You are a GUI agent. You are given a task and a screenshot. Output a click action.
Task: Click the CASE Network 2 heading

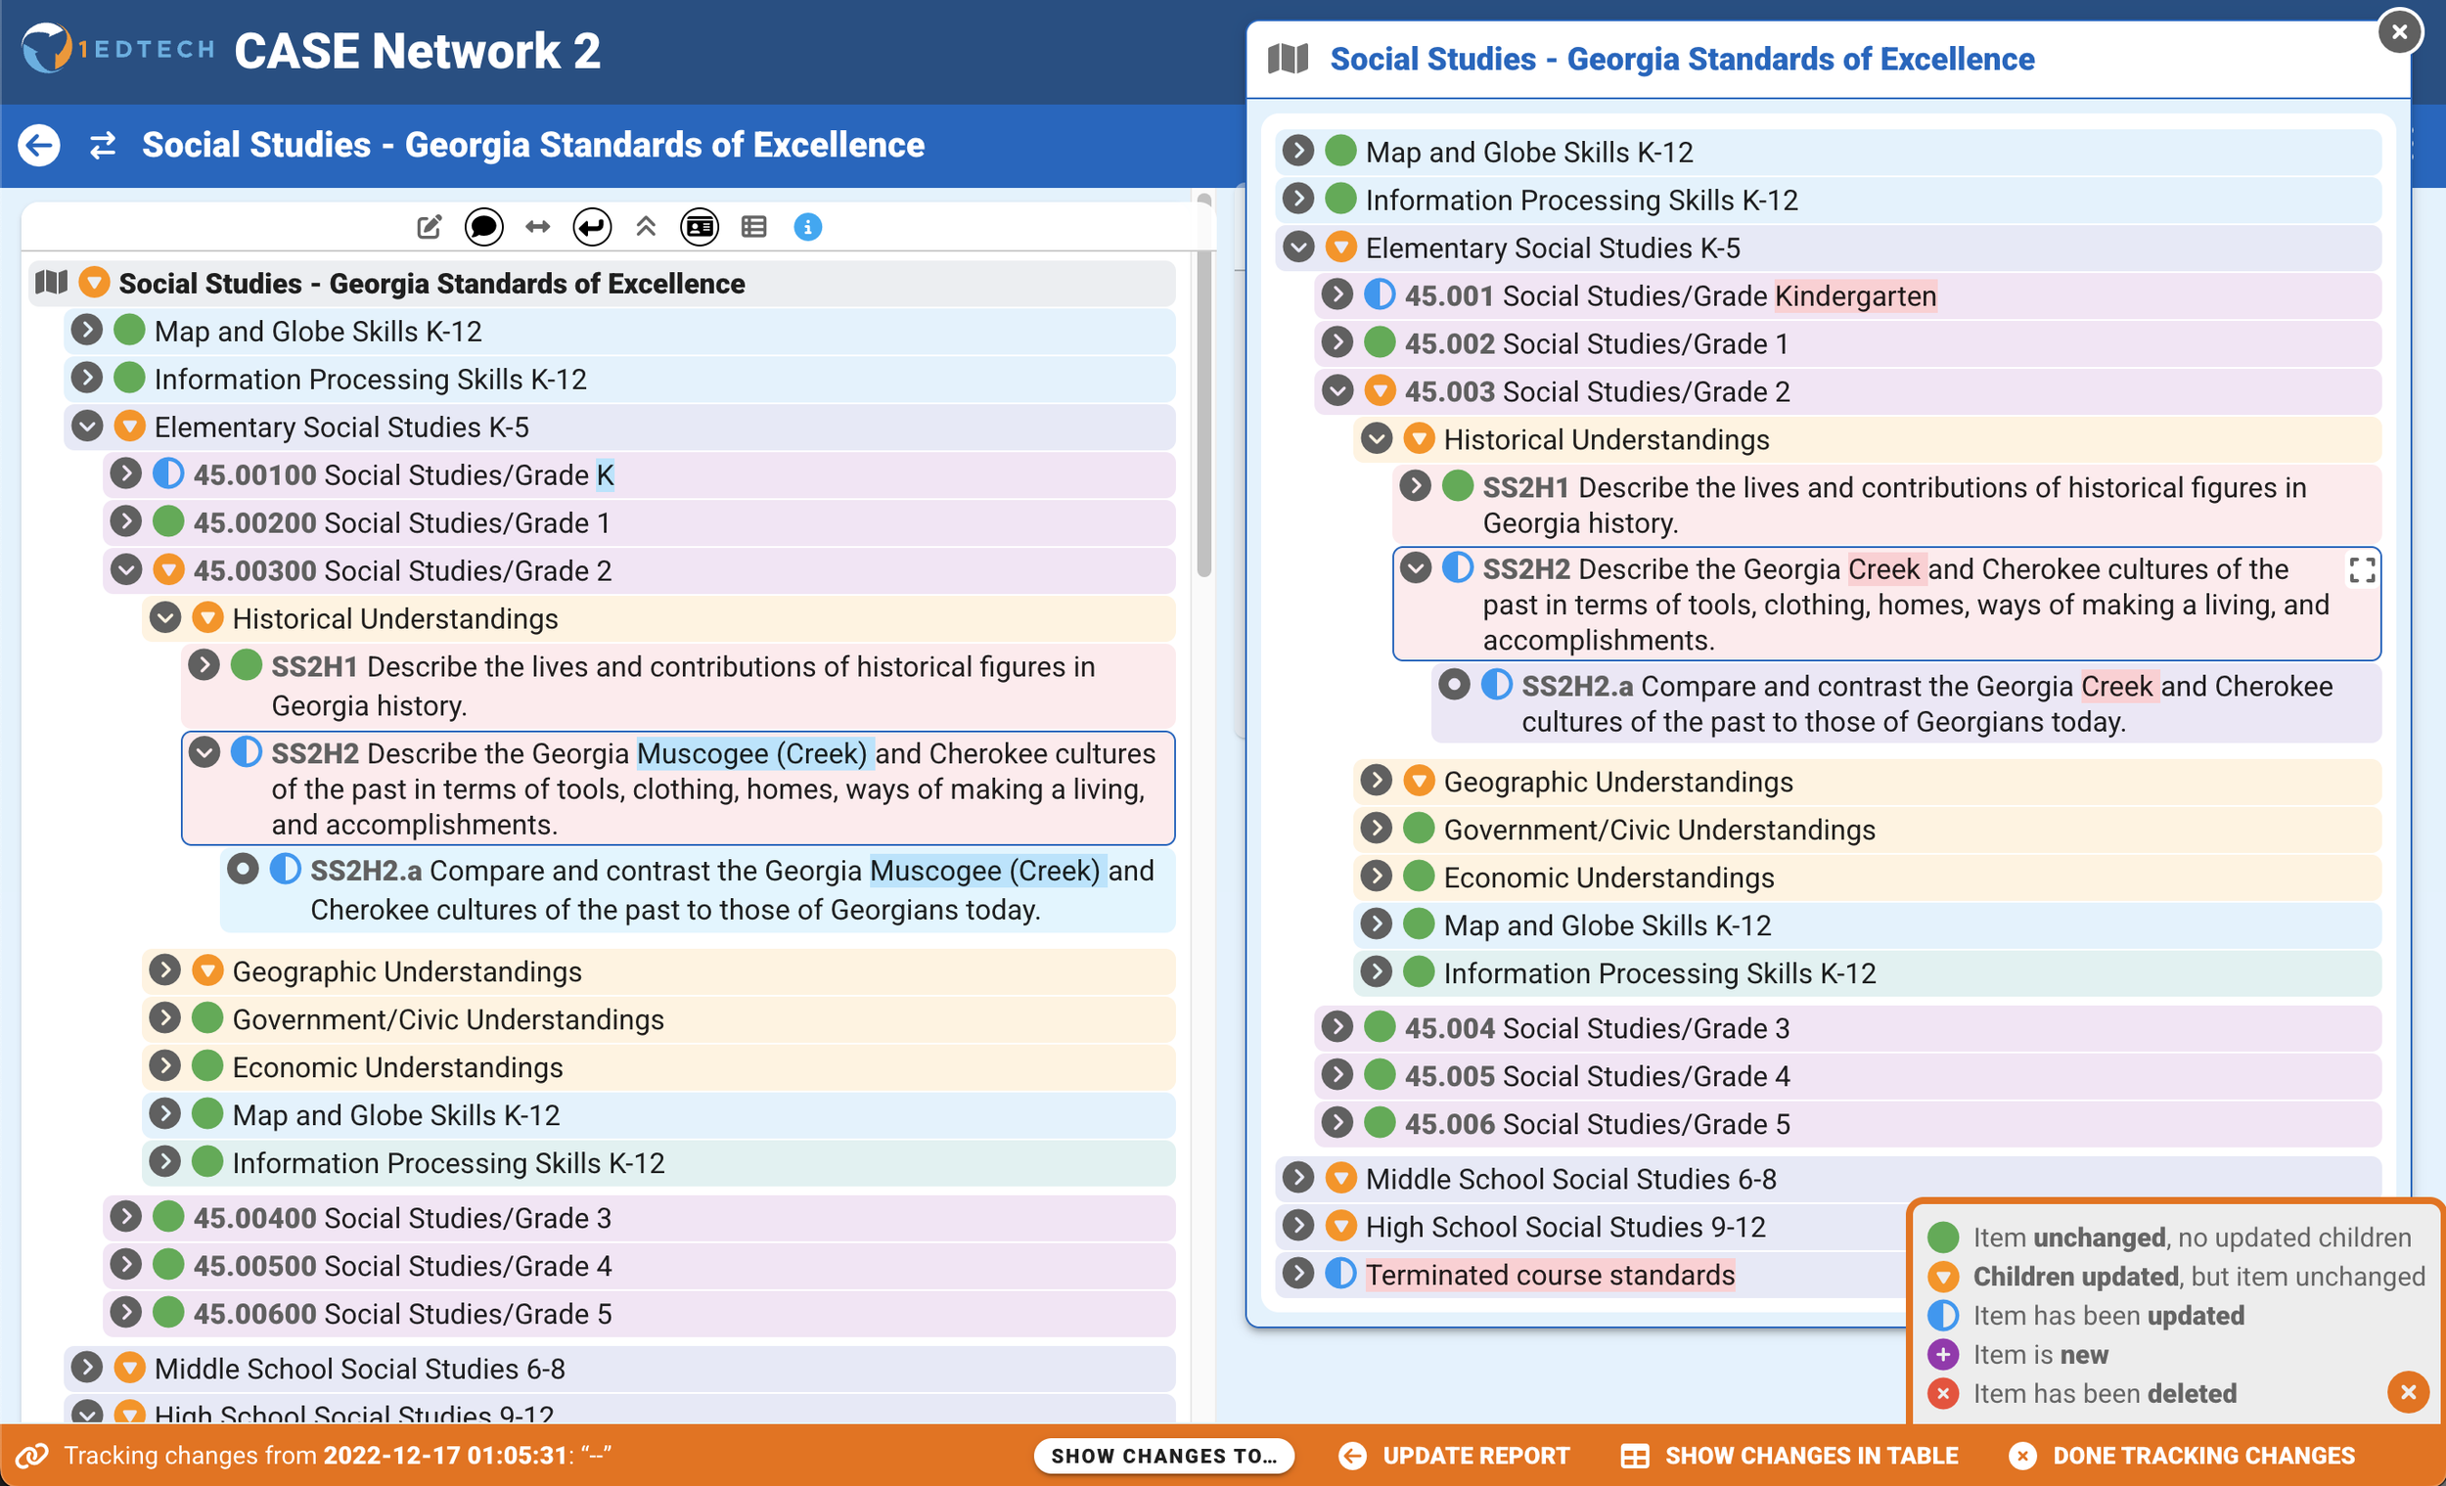point(417,51)
